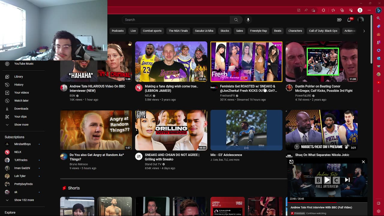Seek on the miniplayer red progress bar
The height and width of the screenshot is (216, 384).
327,202
